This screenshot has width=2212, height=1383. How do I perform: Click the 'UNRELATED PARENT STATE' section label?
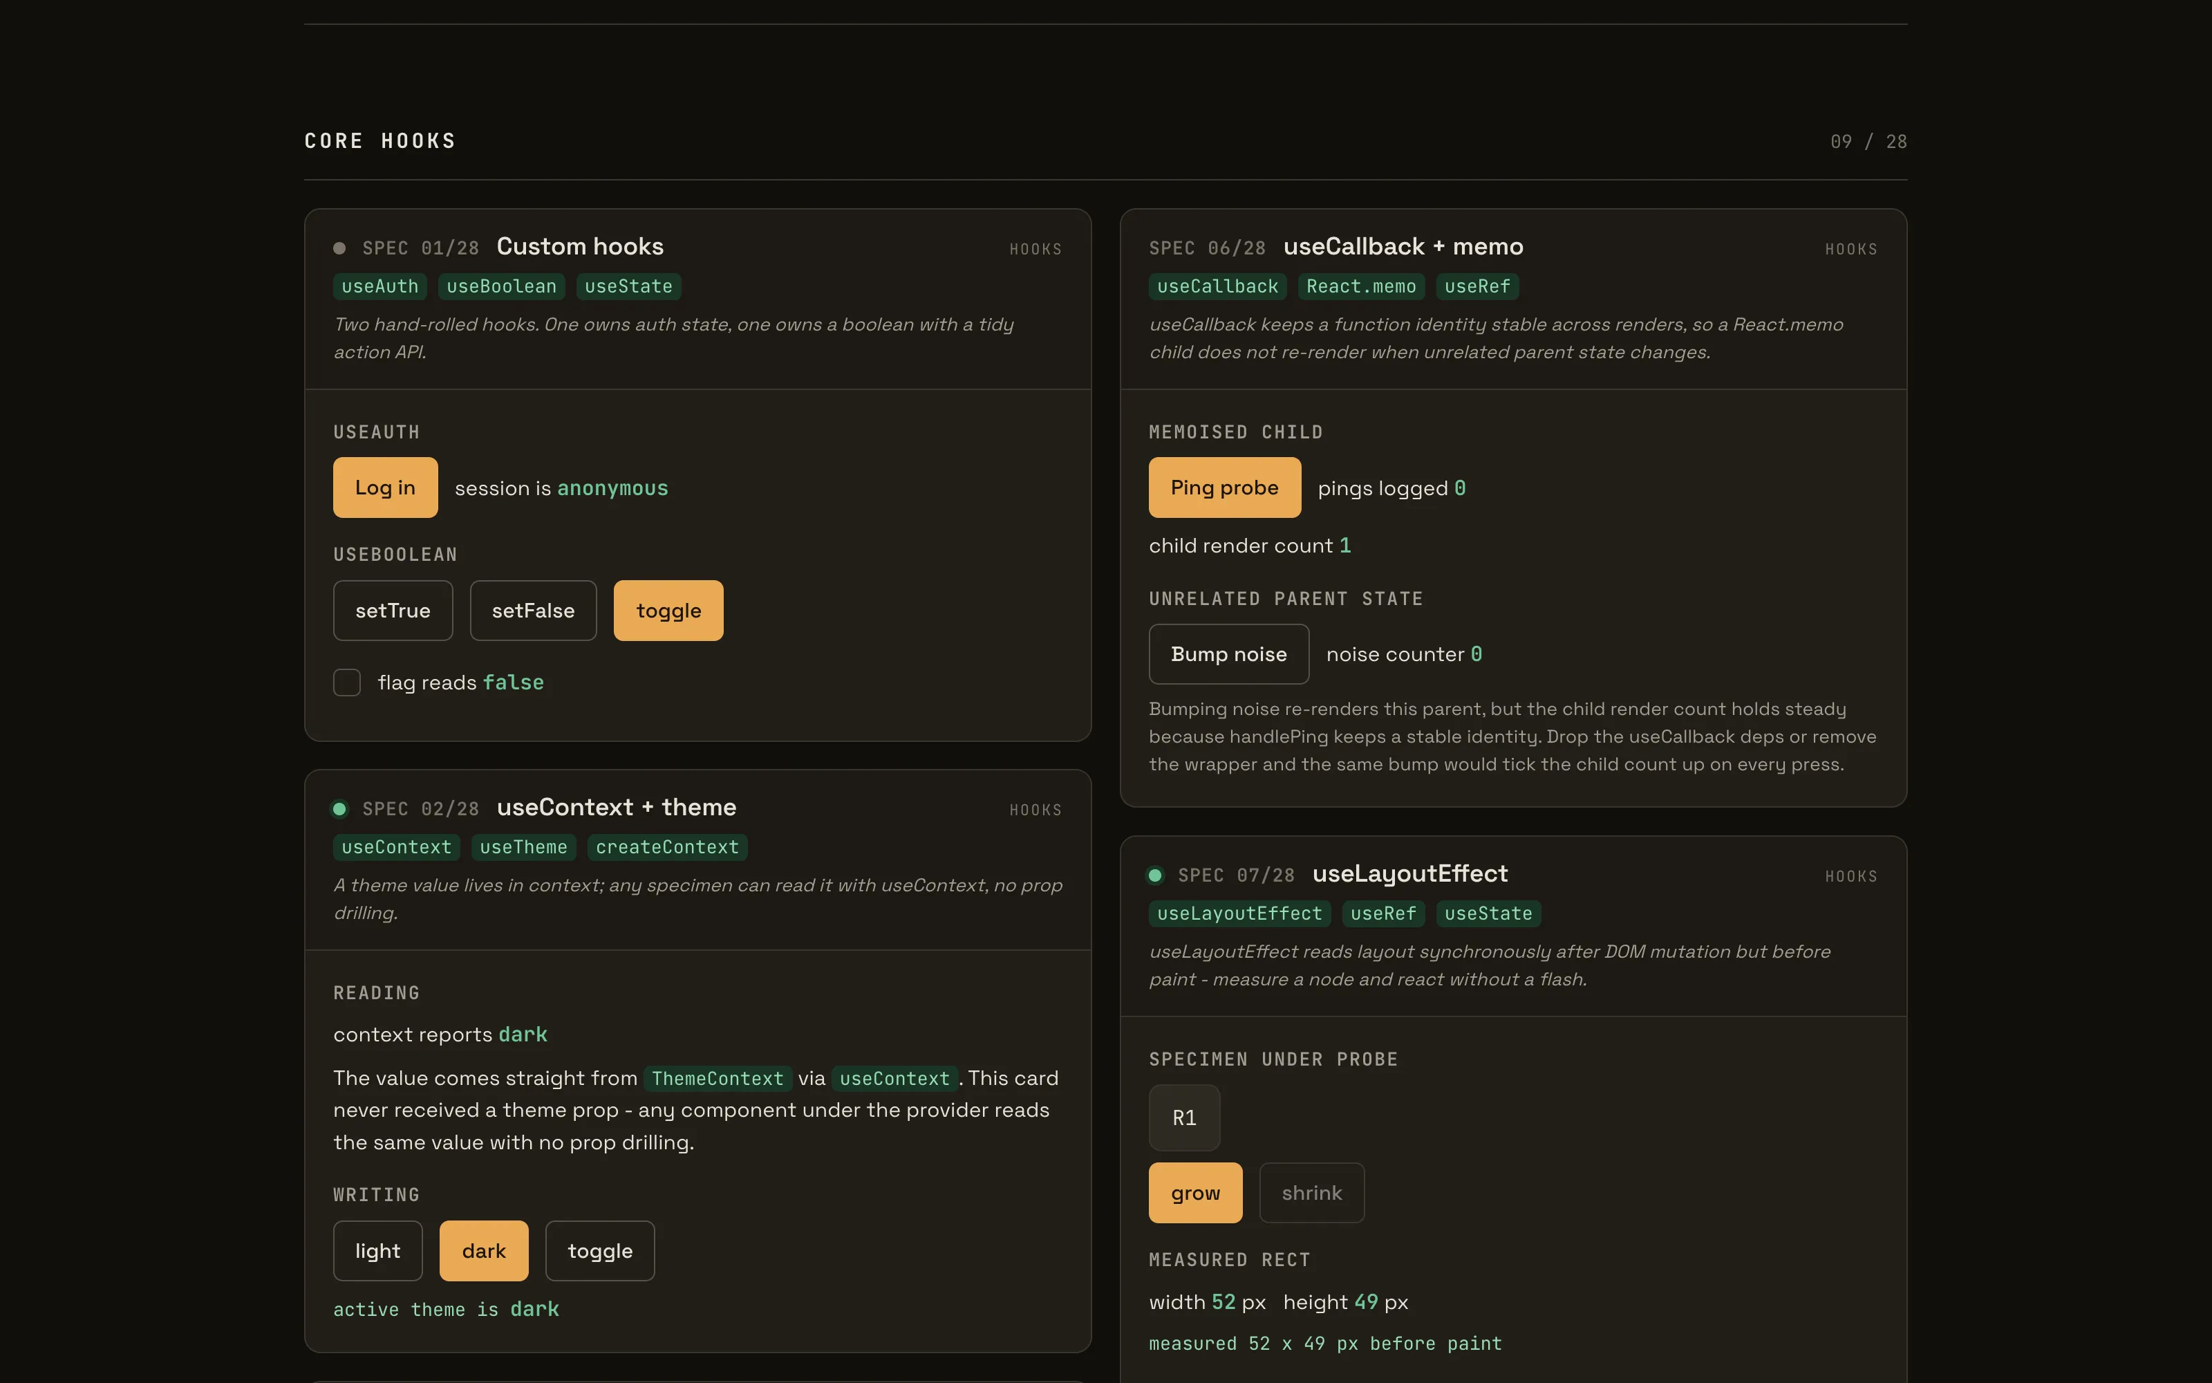click(x=1286, y=598)
